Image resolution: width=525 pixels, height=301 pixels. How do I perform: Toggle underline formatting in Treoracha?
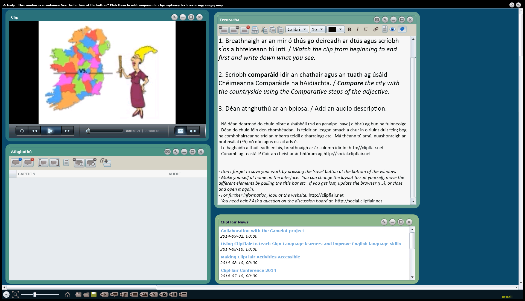pyautogui.click(x=366, y=29)
